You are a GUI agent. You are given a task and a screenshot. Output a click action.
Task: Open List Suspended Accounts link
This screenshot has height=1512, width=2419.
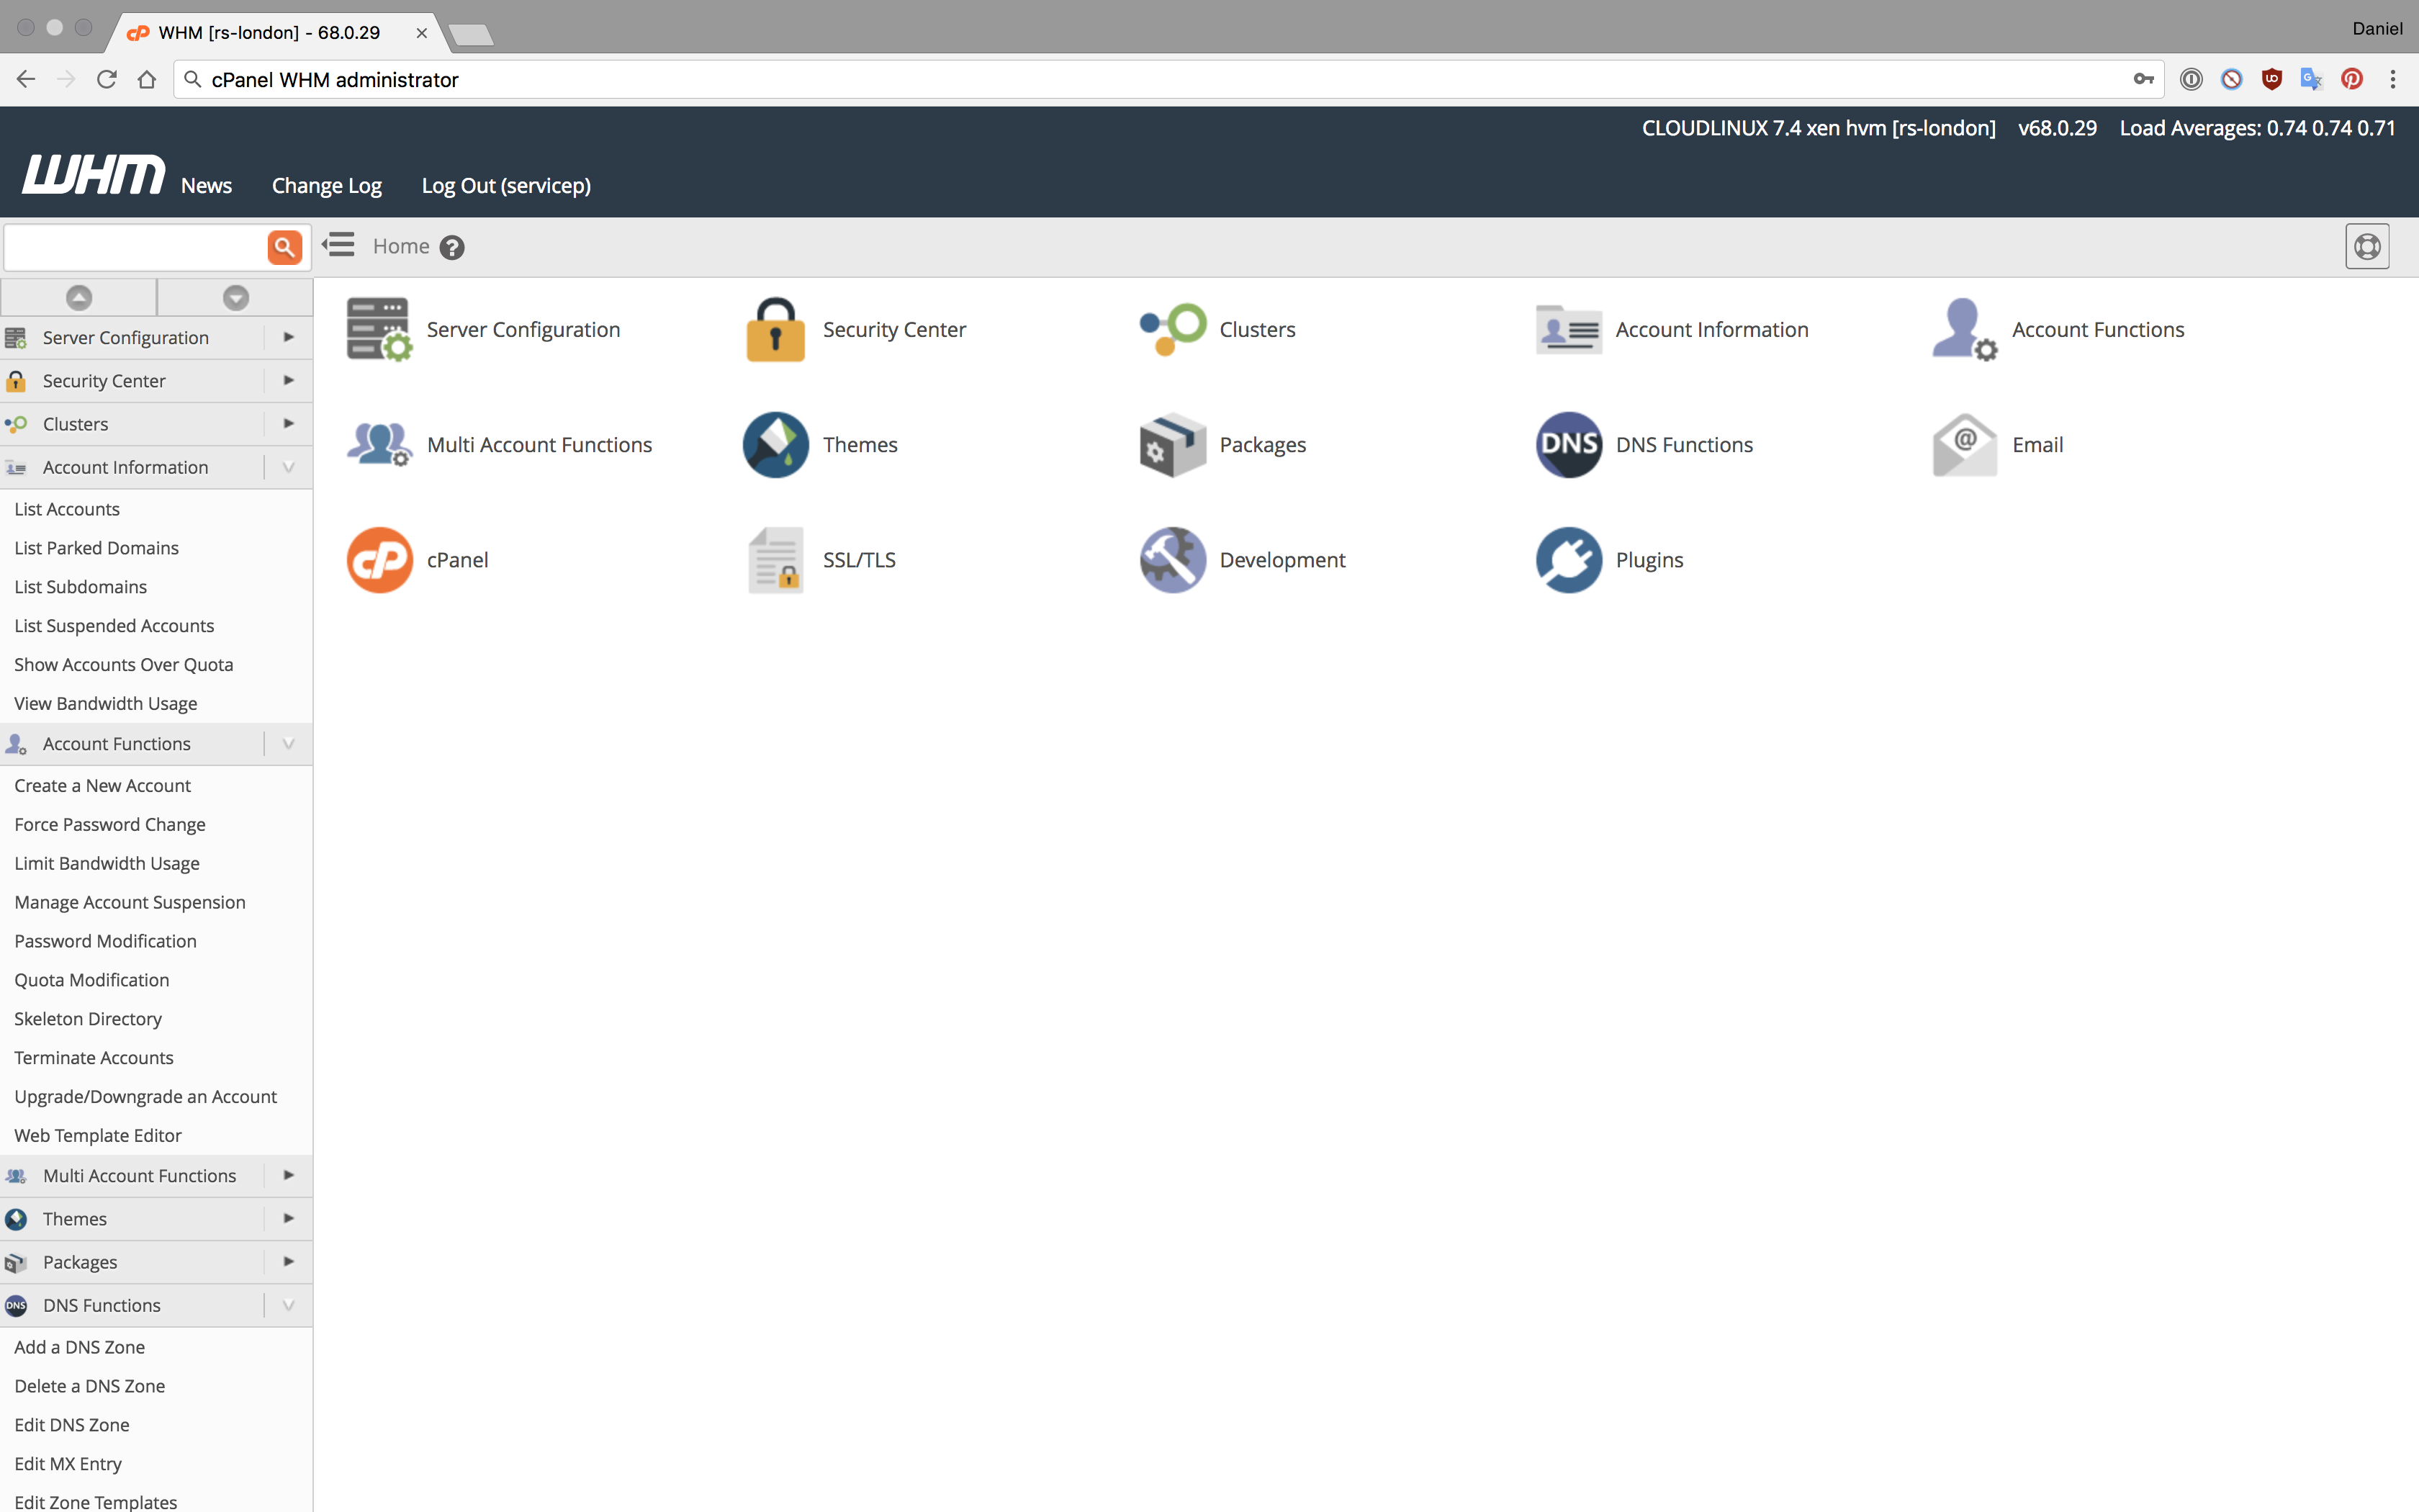(x=114, y=626)
